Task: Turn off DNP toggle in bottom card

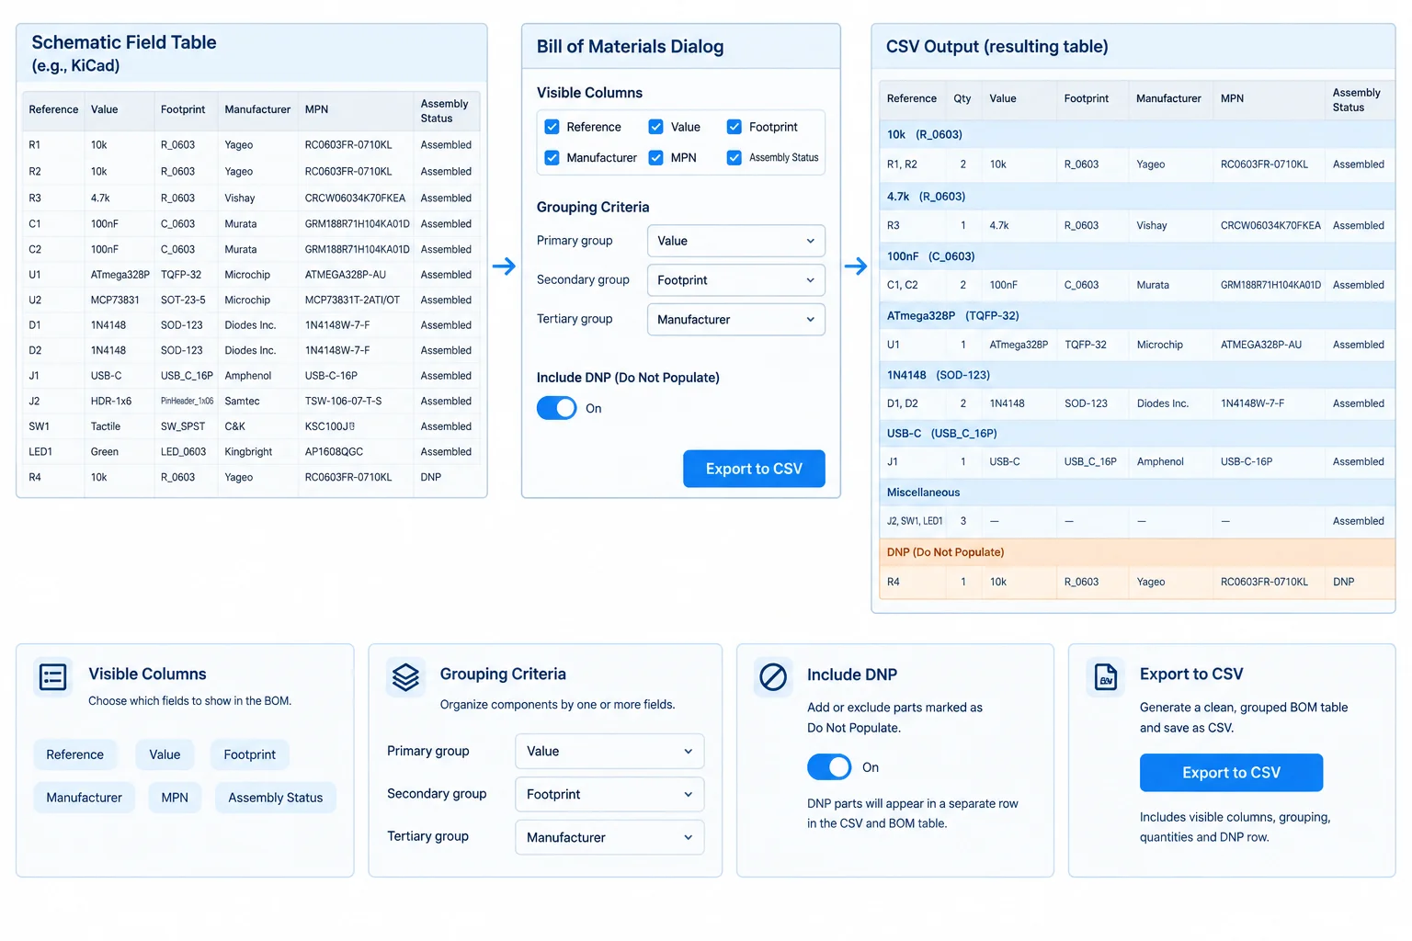Action: point(829,766)
